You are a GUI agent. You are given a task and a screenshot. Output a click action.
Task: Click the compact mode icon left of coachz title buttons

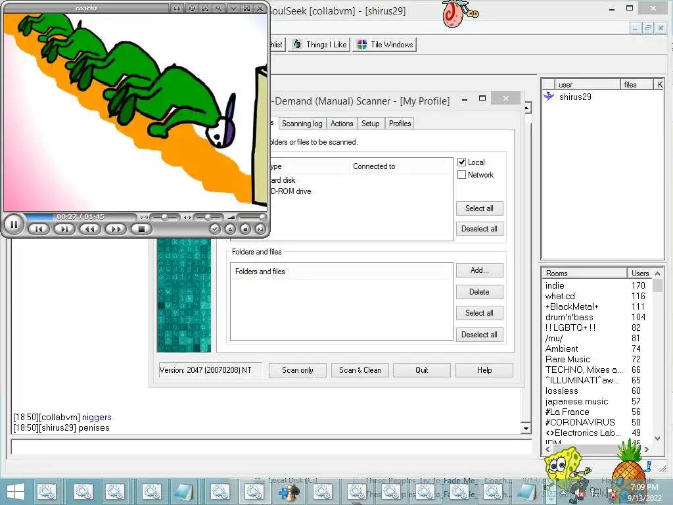tap(177, 8)
